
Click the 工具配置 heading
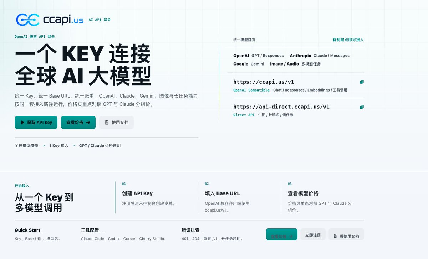coord(90,230)
